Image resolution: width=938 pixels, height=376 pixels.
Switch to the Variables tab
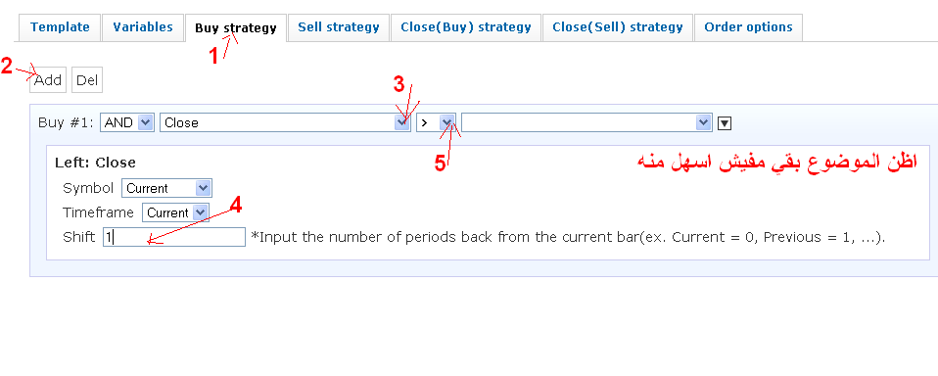(143, 26)
